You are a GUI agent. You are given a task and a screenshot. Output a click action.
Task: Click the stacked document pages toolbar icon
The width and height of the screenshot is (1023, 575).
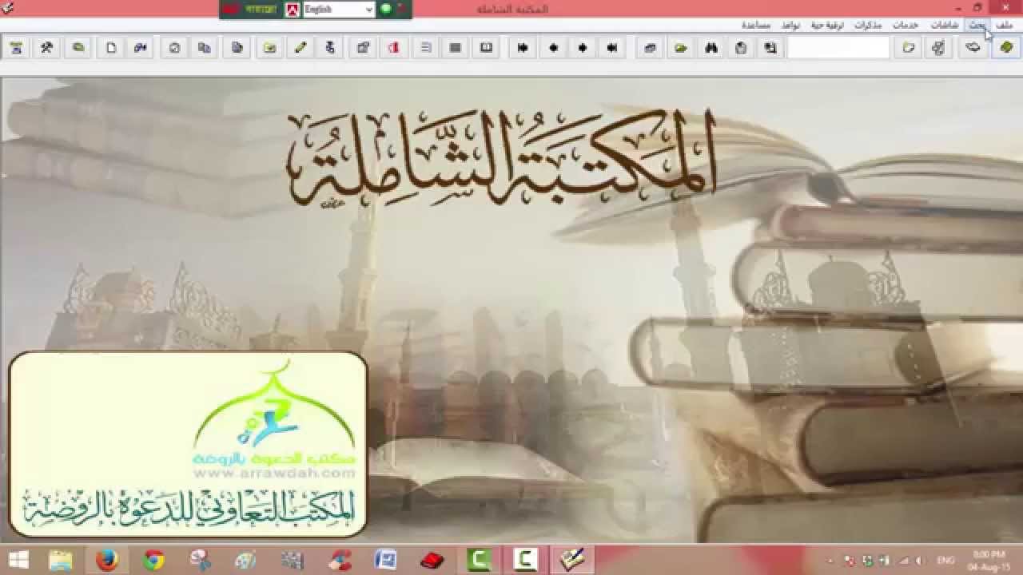[x=237, y=48]
